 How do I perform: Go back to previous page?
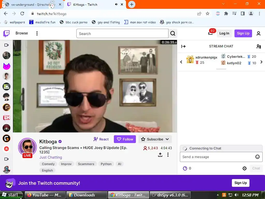click(x=6, y=13)
